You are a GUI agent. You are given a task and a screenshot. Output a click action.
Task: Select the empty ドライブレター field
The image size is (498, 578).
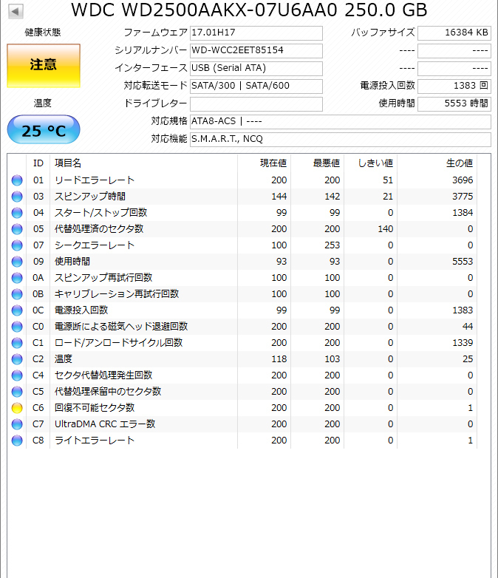coord(256,103)
